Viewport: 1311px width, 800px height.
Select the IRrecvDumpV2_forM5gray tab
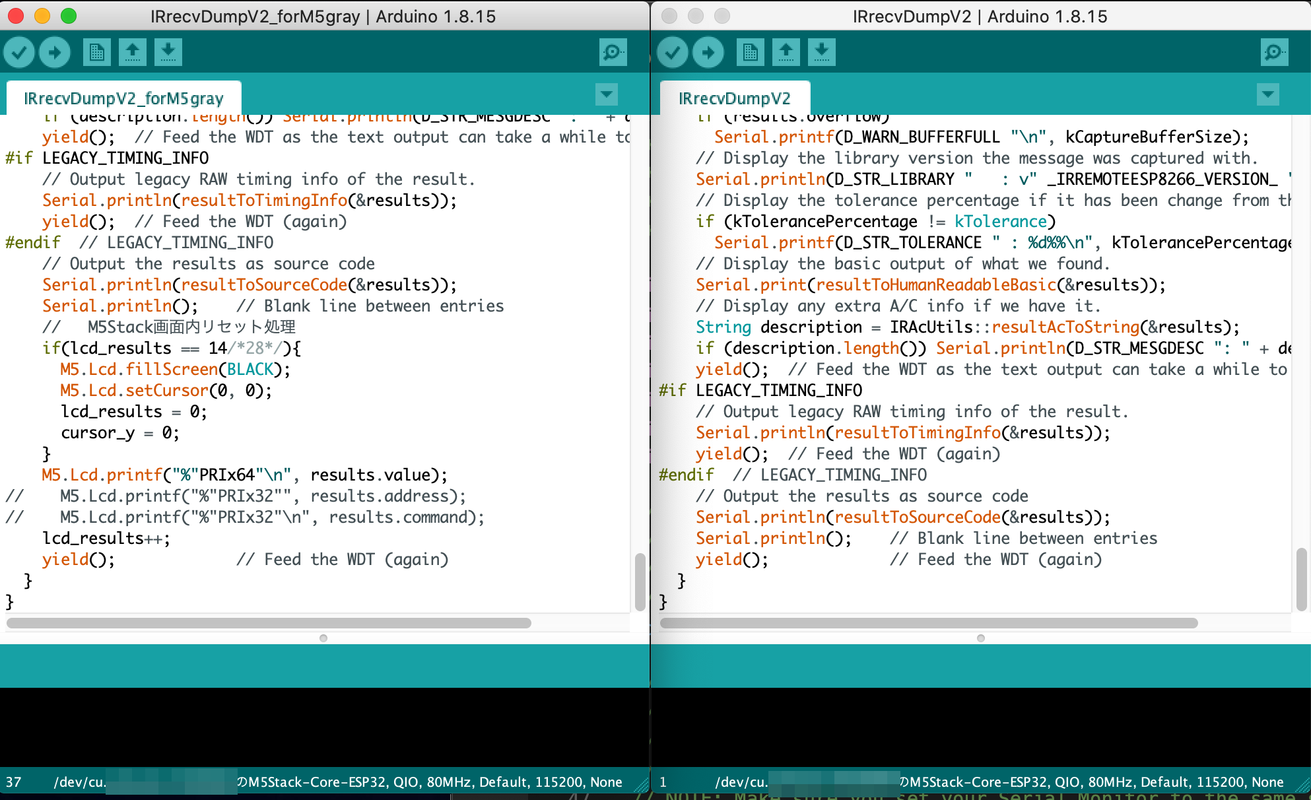(123, 98)
